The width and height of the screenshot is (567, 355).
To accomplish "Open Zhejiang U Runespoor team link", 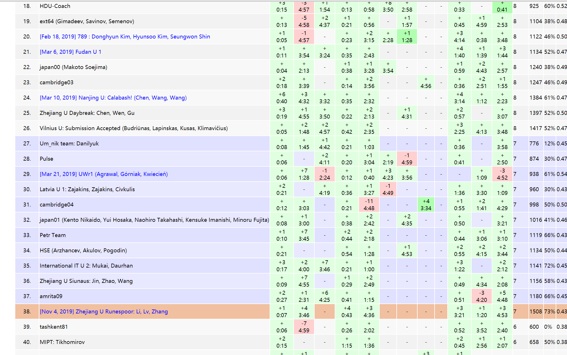I will [104, 311].
